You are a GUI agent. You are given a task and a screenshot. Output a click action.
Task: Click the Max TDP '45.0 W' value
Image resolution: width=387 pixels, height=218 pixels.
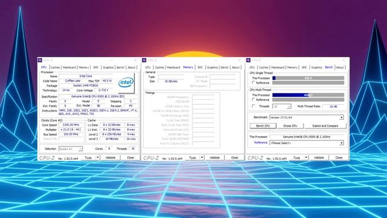pos(107,81)
